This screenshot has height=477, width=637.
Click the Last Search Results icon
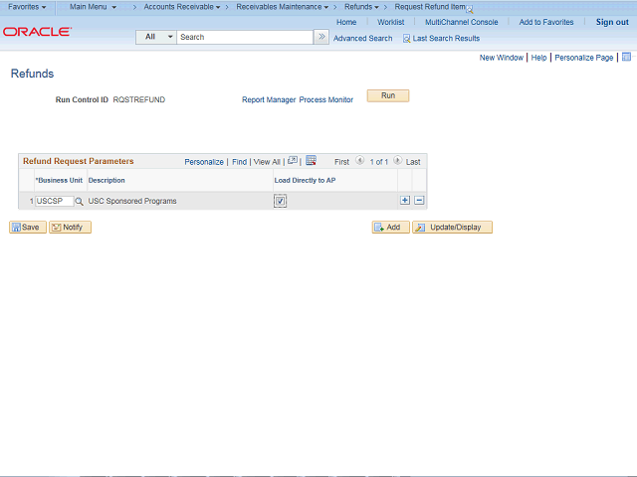[406, 39]
